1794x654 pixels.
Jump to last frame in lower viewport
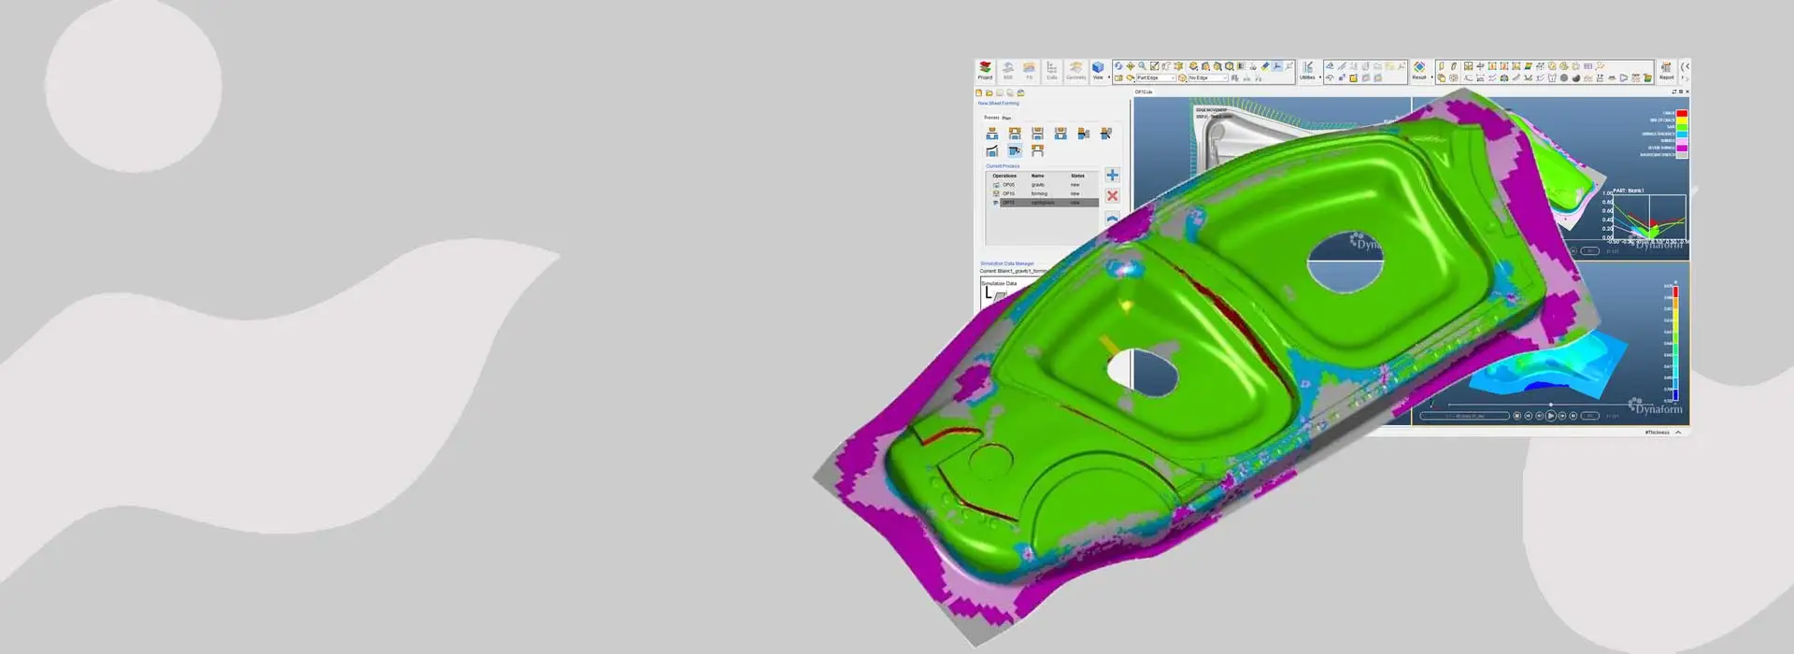click(1573, 416)
